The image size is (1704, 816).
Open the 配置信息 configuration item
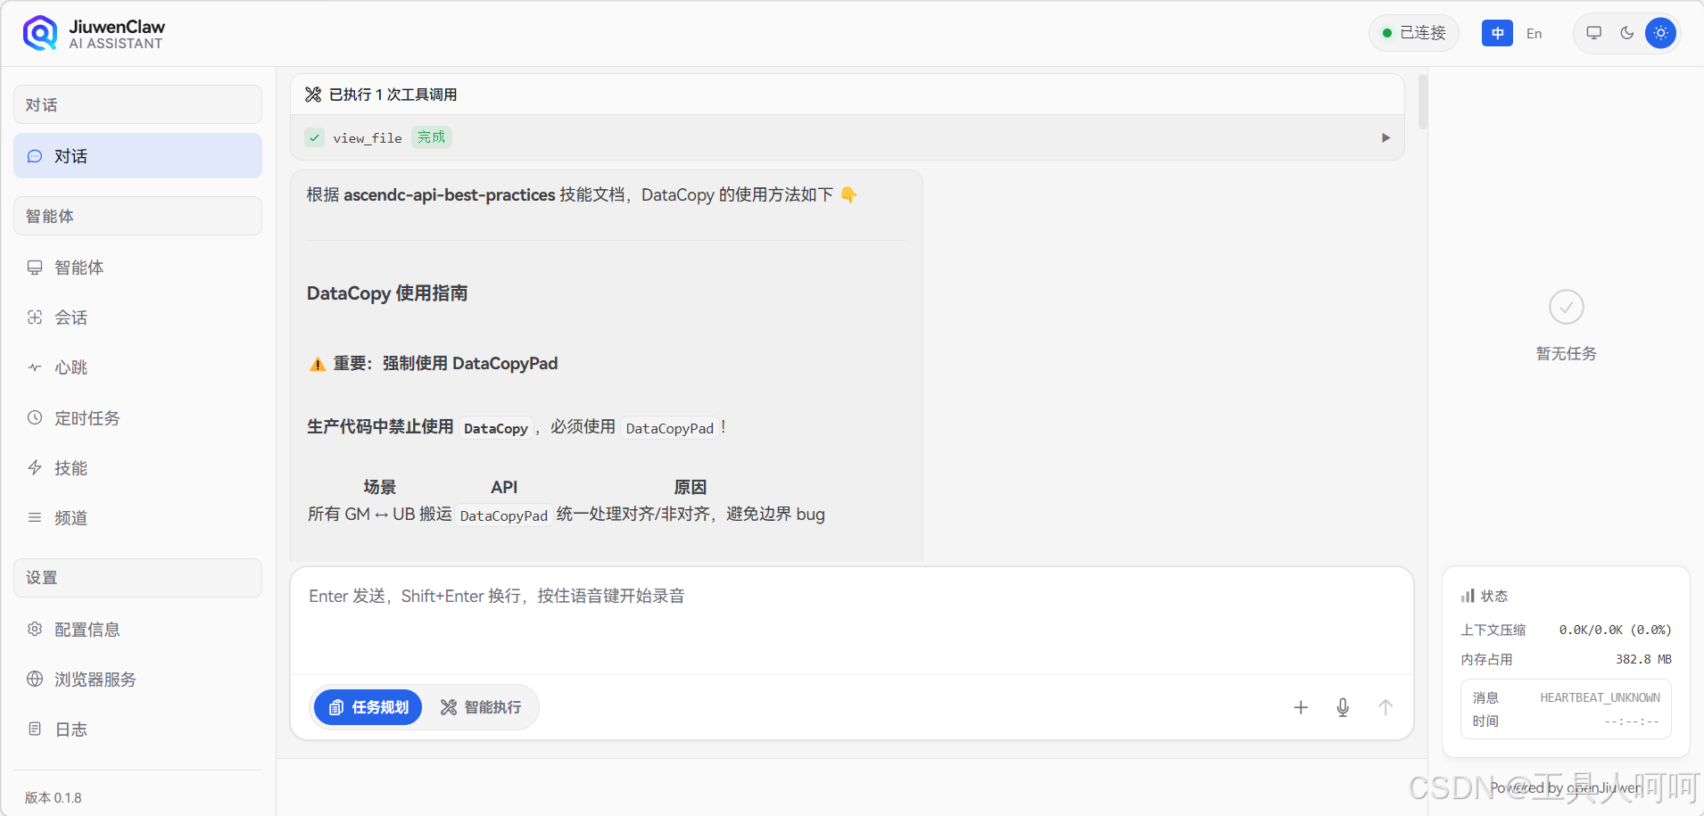[x=137, y=630]
